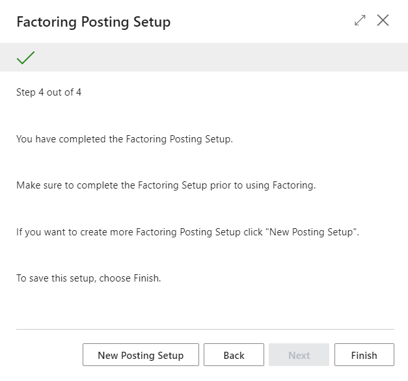Close the Factoring Posting Setup dialog
This screenshot has height=381, width=408.
click(383, 21)
